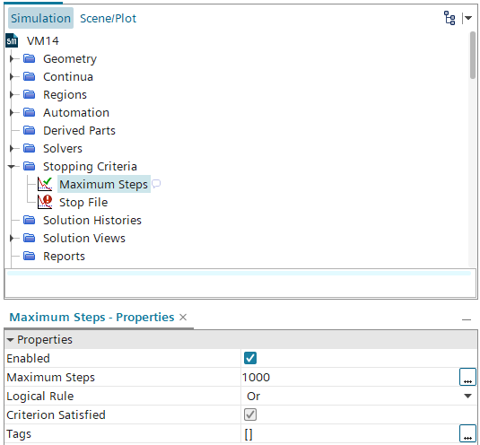The image size is (480, 445).
Task: Click the Stop File criterion icon
Action: tap(45, 202)
